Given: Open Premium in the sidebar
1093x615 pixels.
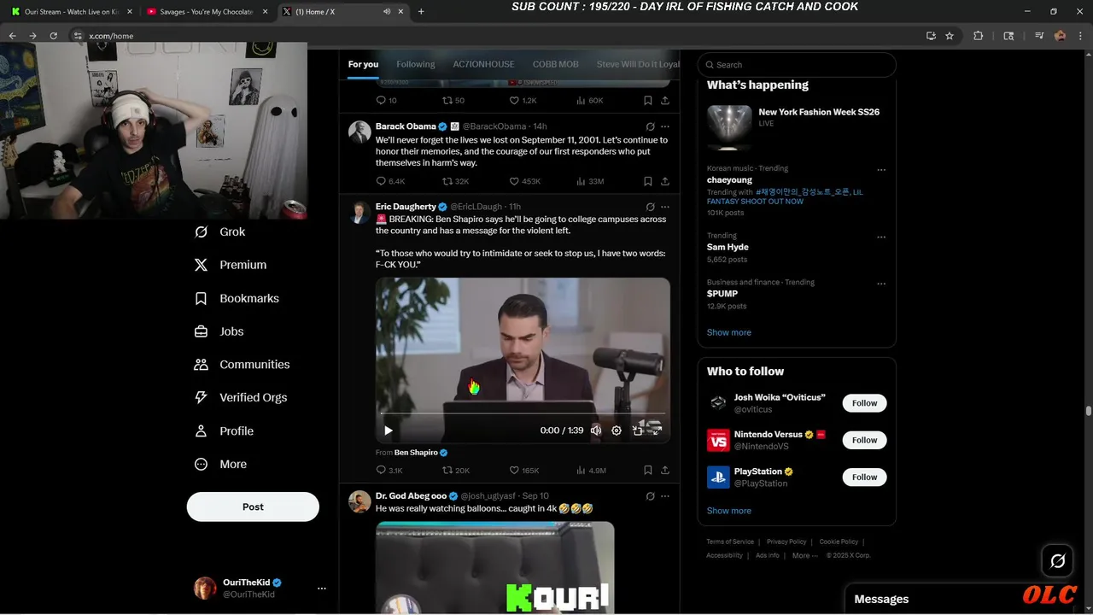Looking at the screenshot, I should tap(231, 265).
